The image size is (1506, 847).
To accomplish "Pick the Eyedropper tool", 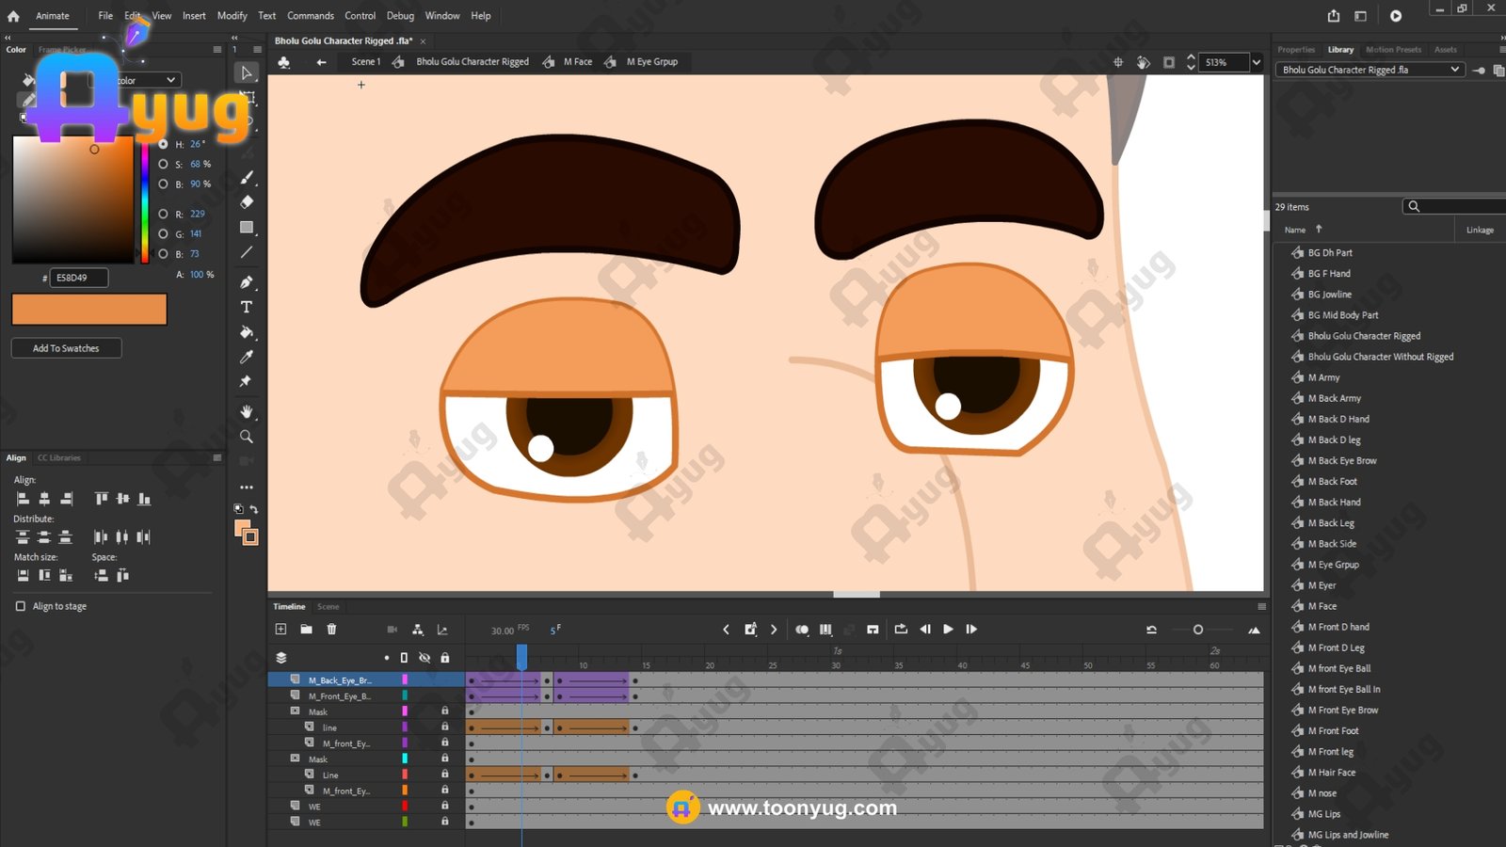I will tap(247, 357).
